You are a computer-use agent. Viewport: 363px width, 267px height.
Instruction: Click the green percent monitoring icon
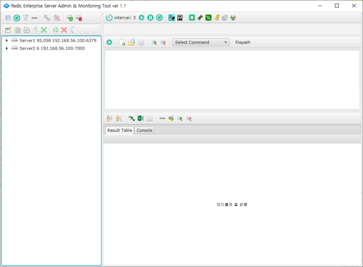[x=208, y=18]
